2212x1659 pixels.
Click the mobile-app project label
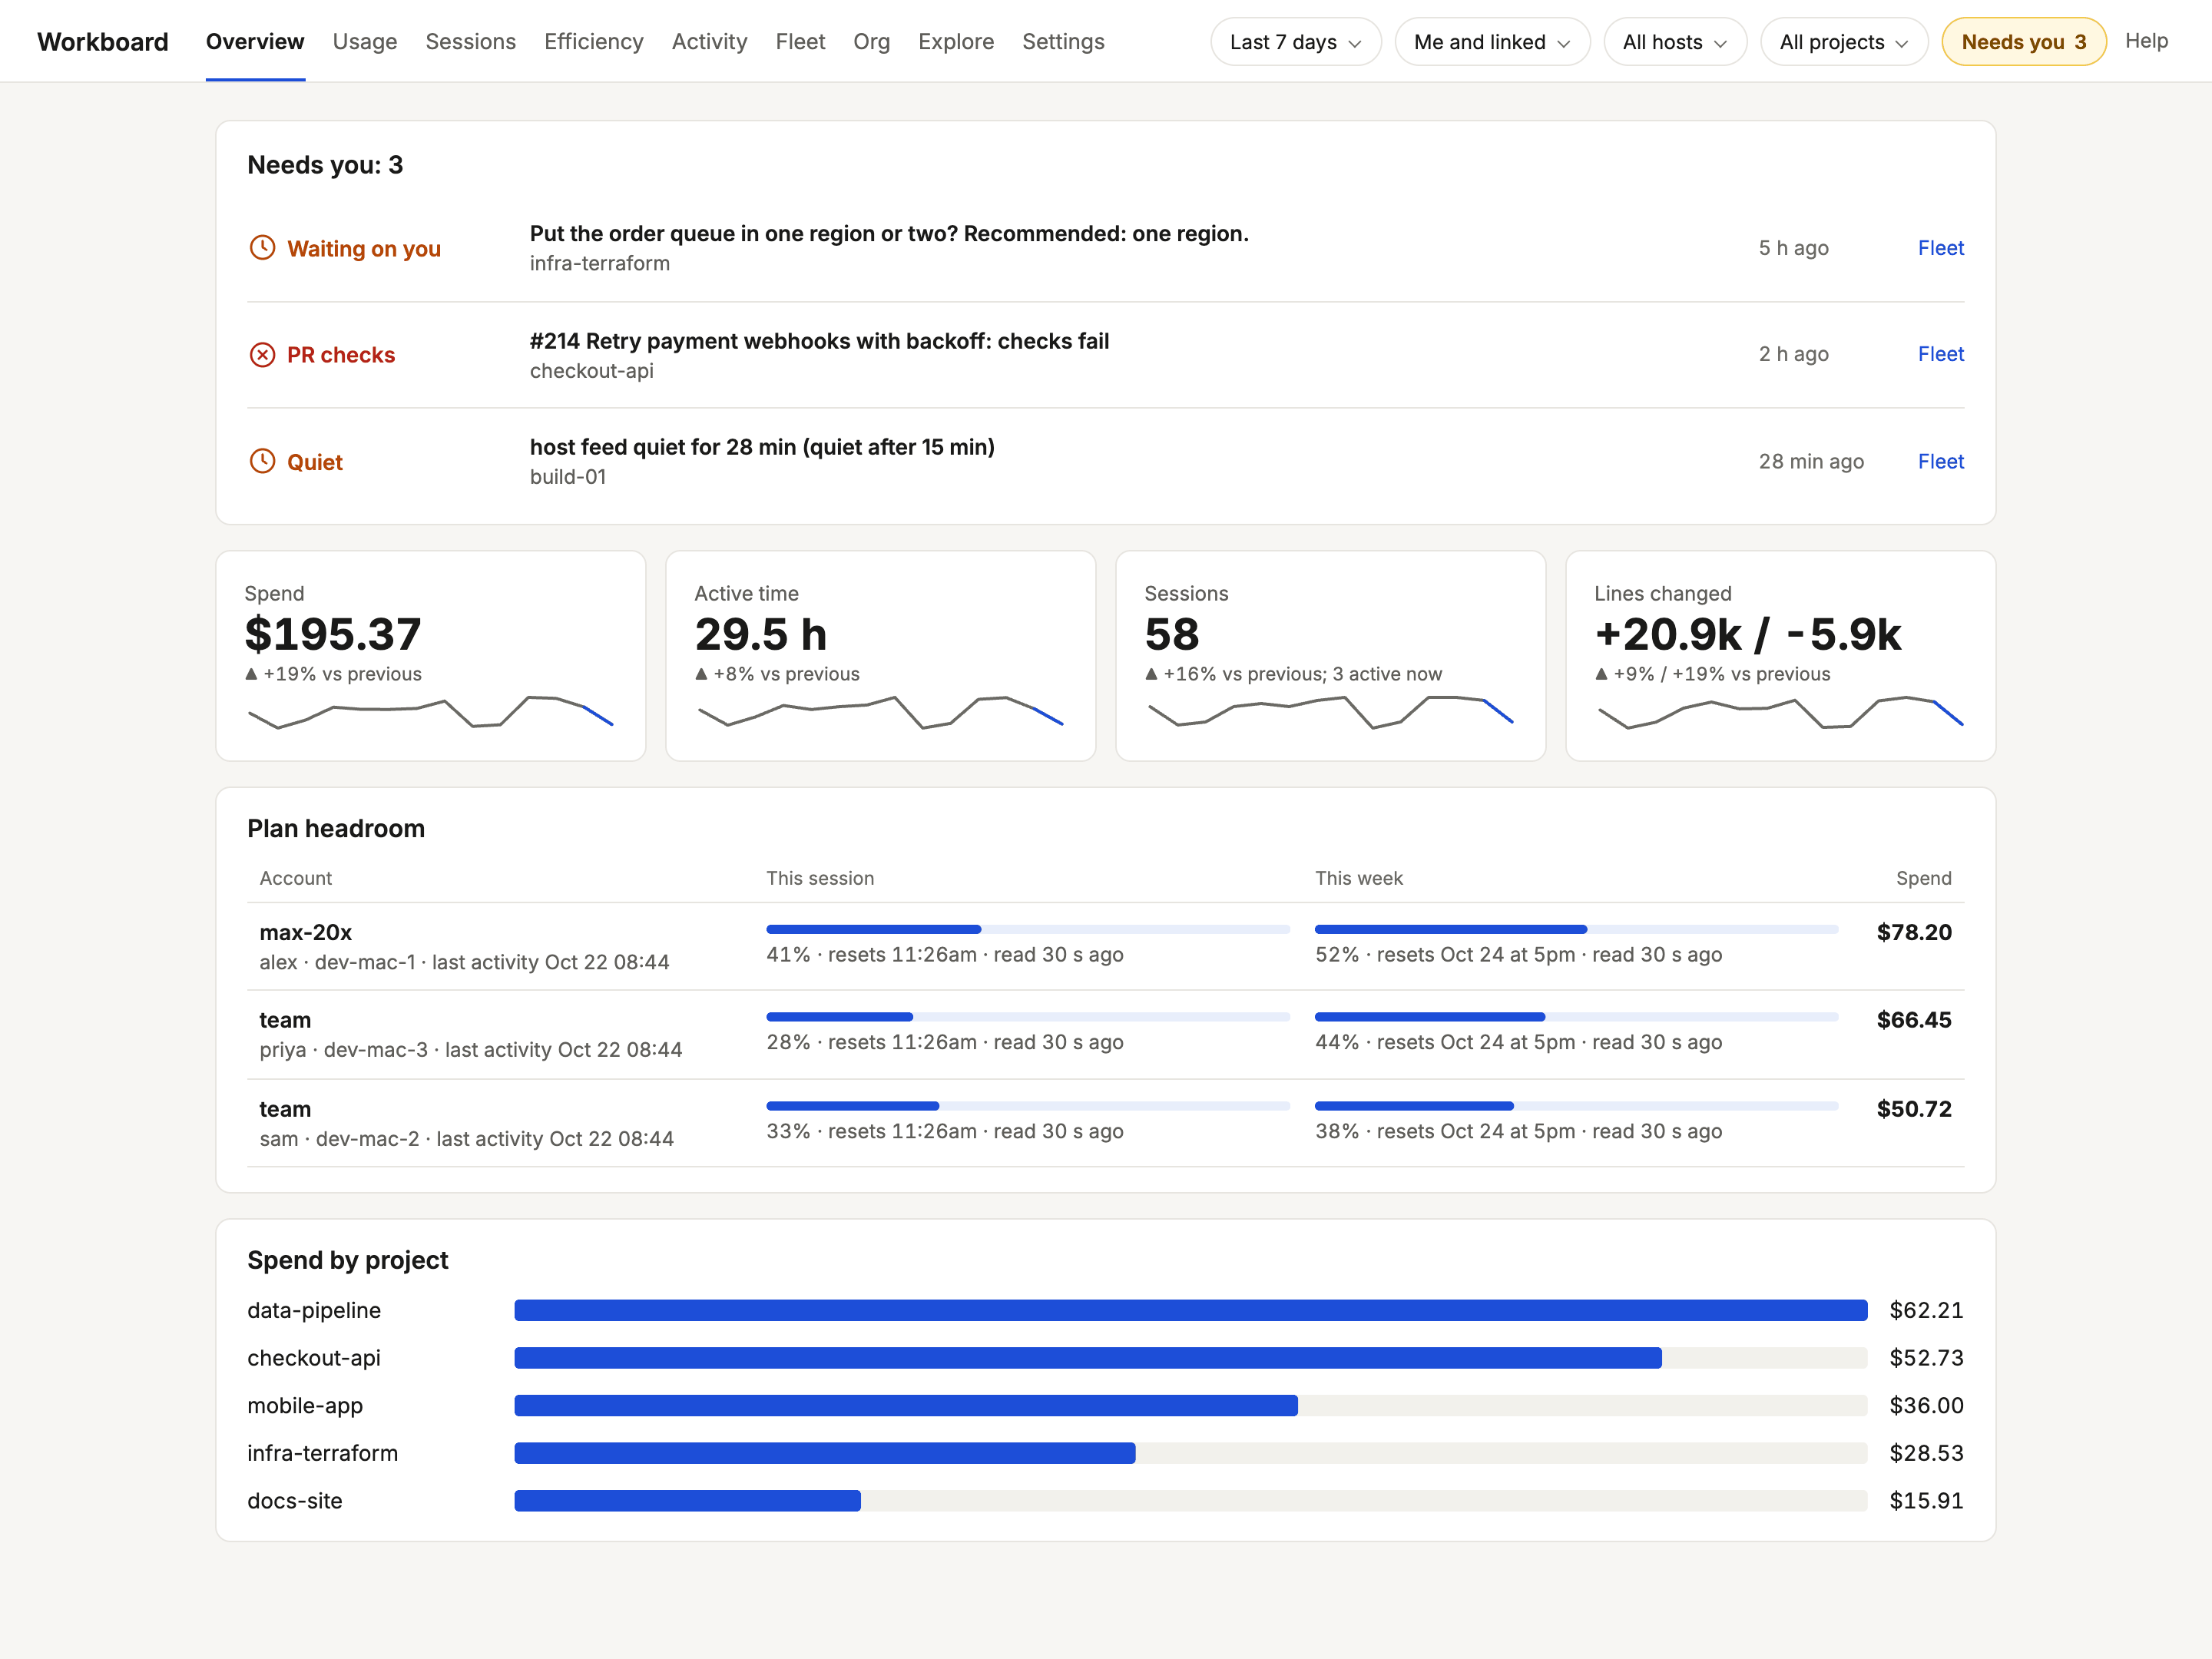point(305,1406)
